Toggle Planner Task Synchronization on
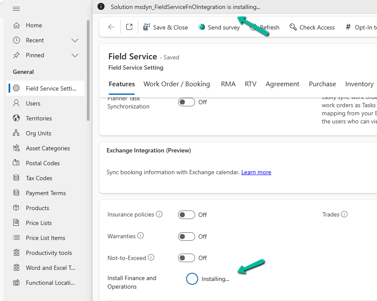The height and width of the screenshot is (301, 377). [187, 102]
